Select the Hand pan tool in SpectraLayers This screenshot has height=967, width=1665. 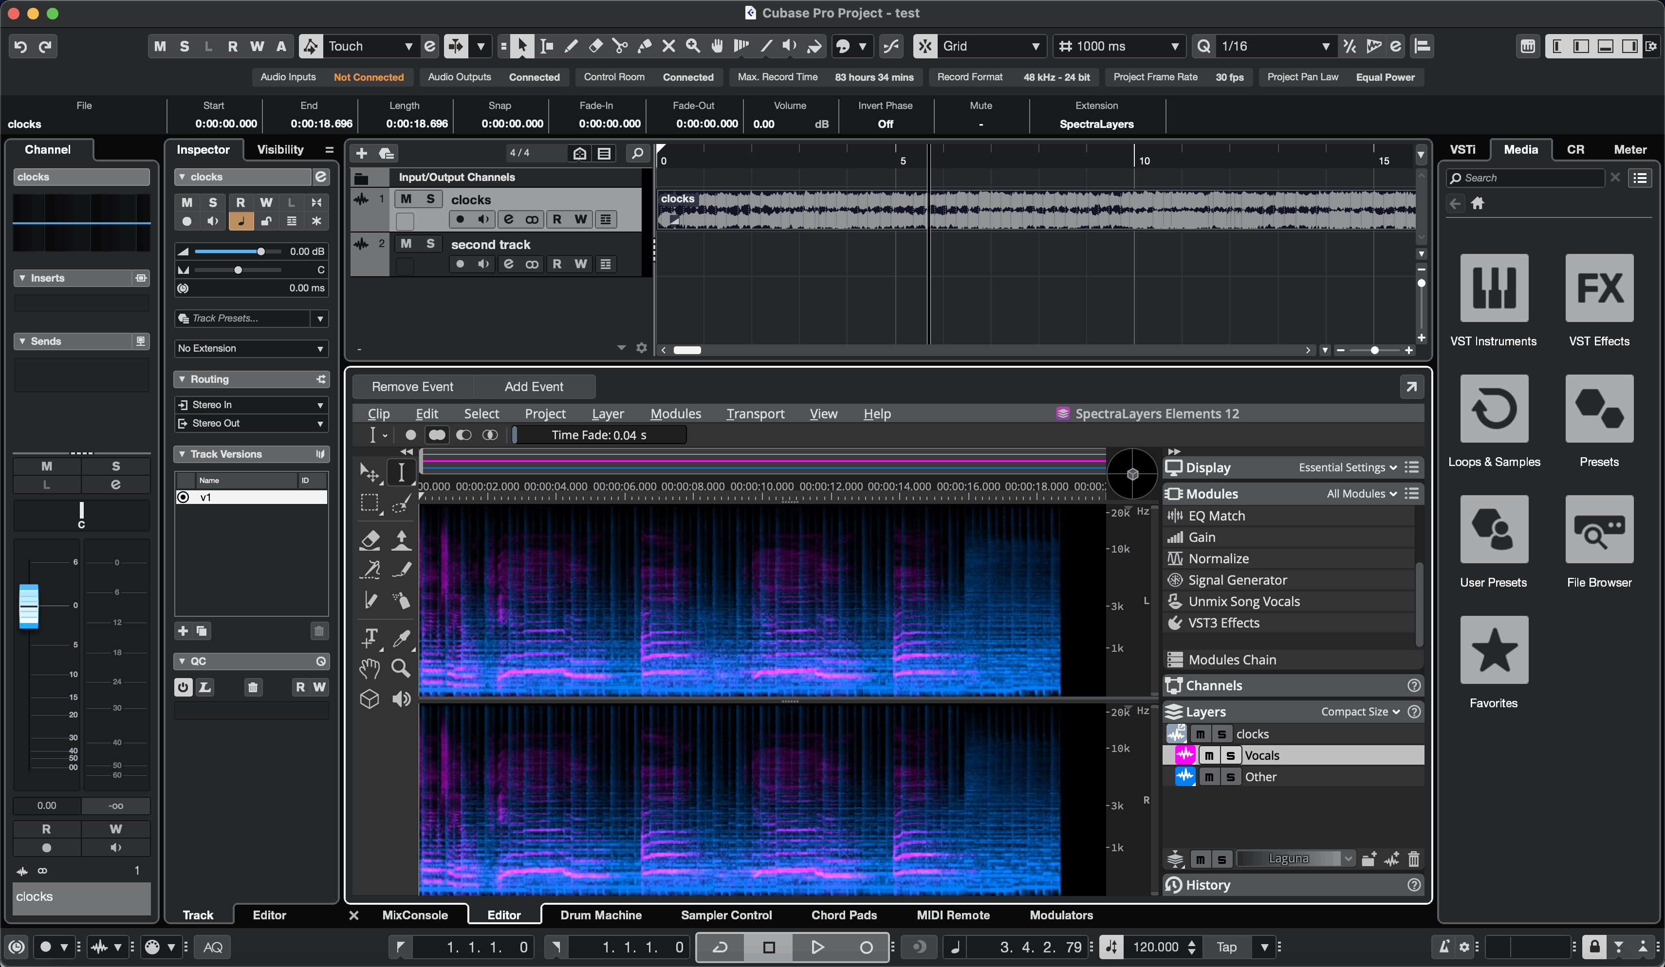[x=370, y=668]
